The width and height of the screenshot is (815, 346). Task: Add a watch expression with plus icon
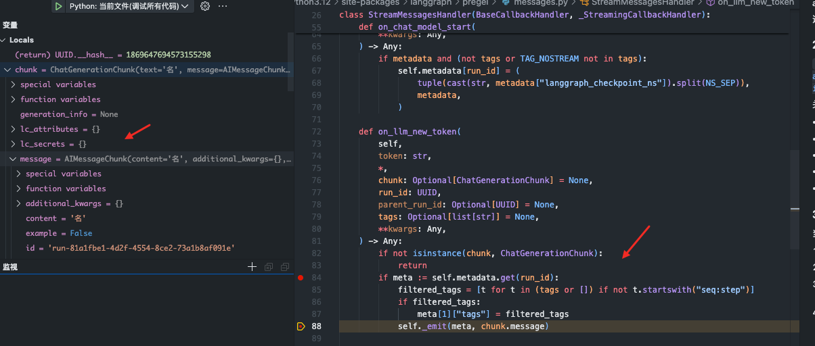[252, 267]
